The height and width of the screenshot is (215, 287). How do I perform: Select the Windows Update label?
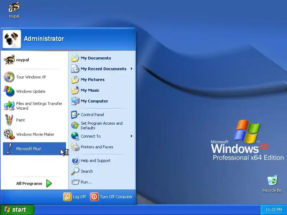(31, 91)
